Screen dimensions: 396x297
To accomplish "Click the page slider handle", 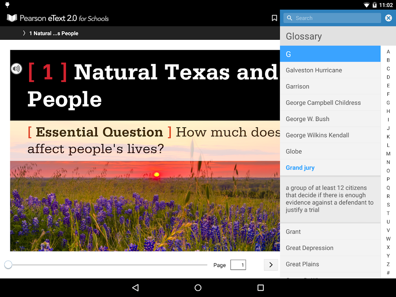I will coord(8,265).
